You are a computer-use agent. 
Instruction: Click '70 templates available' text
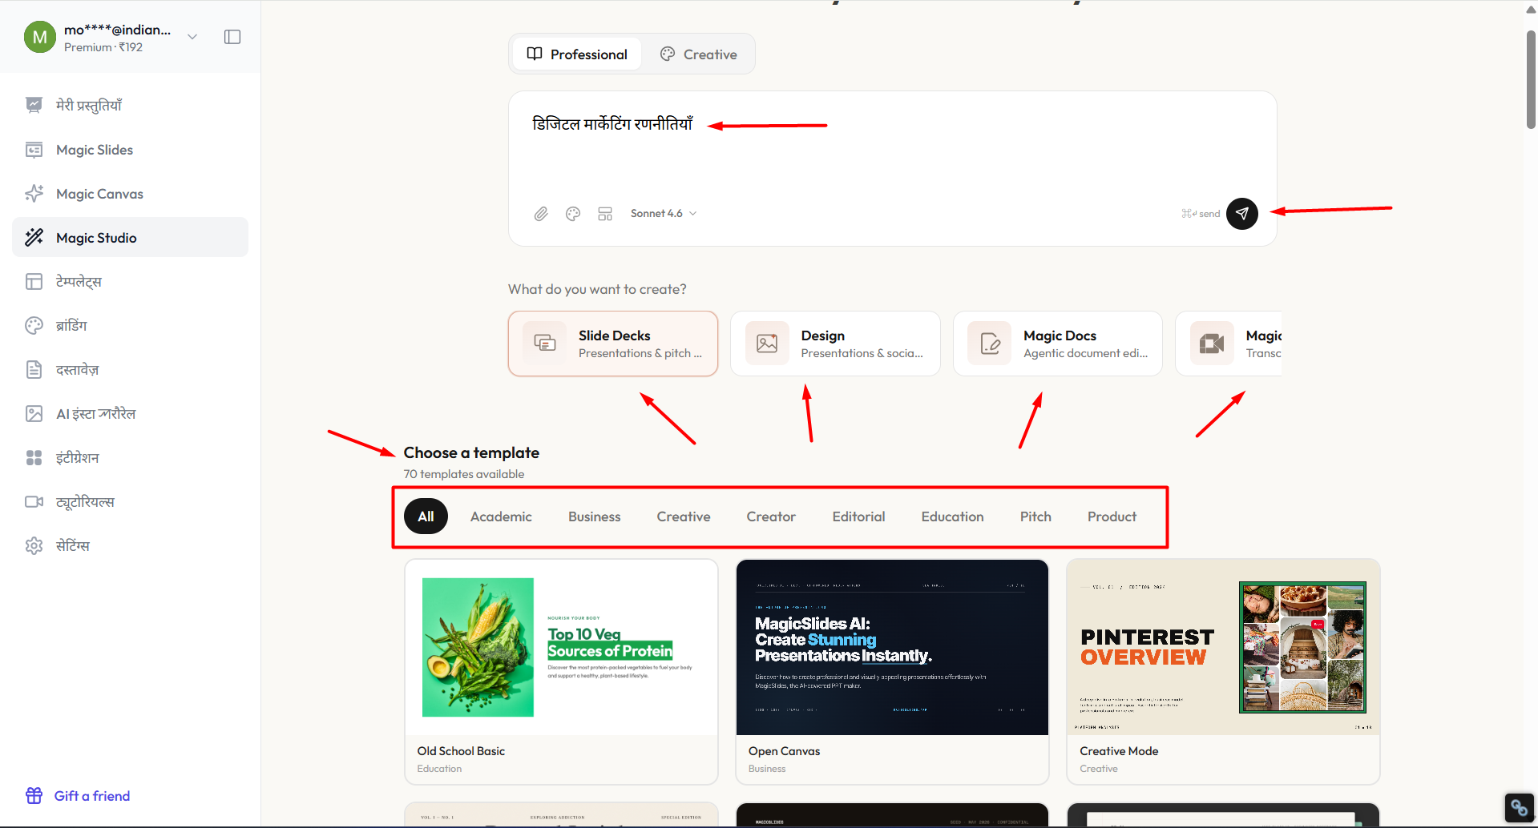point(464,474)
